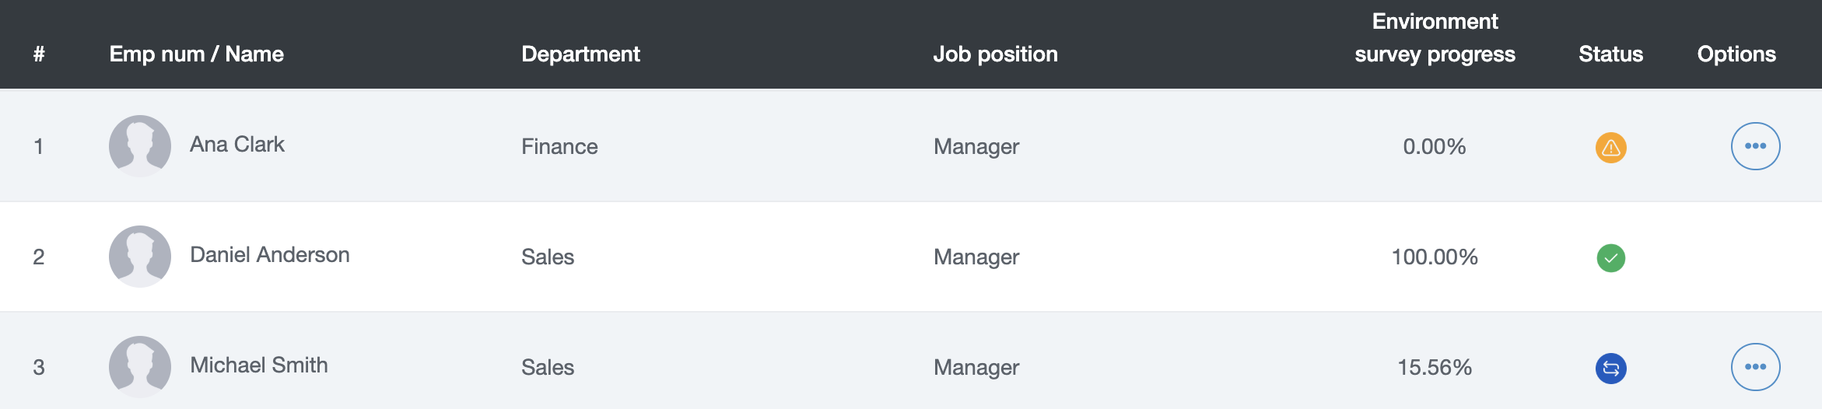The height and width of the screenshot is (409, 1822).
Task: Open Michael Smith's employee name link
Action: pos(259,365)
